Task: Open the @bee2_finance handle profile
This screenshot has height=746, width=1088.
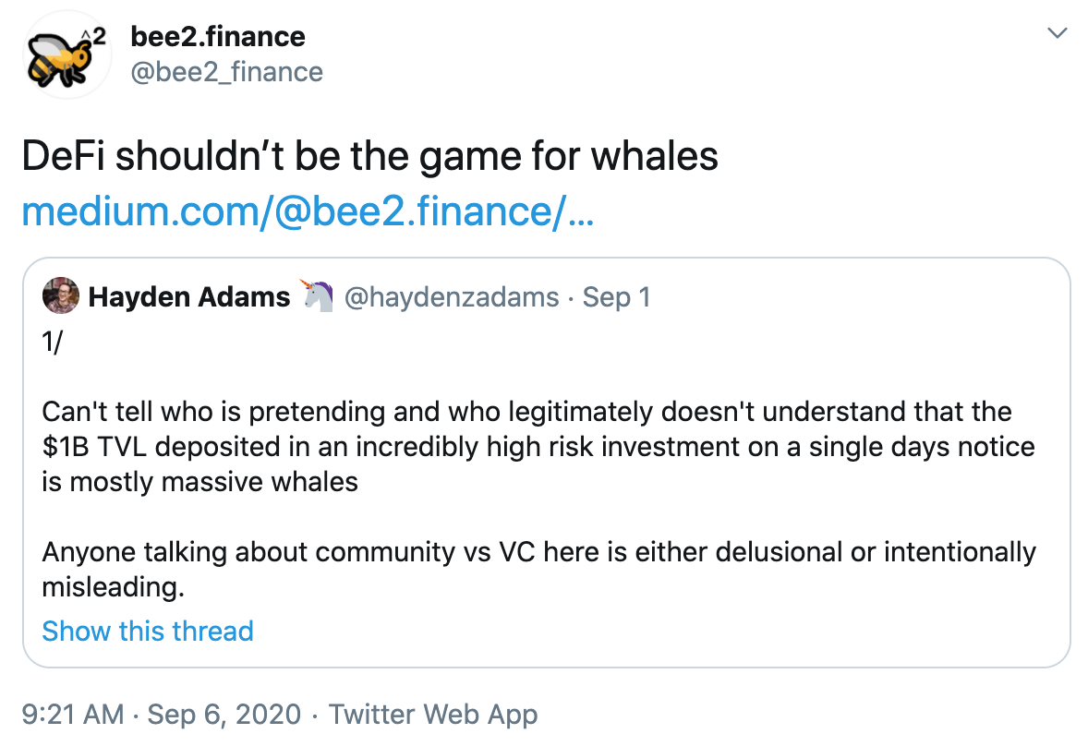Action: pyautogui.click(x=227, y=72)
